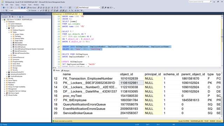The height and width of the screenshot is (126, 224).
Task: Click the Uncomment selected lines icon
Action: (72, 10)
